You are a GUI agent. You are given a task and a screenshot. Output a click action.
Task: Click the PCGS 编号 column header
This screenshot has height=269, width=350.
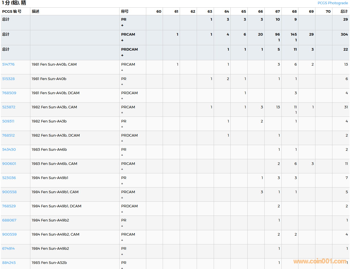click(12, 12)
